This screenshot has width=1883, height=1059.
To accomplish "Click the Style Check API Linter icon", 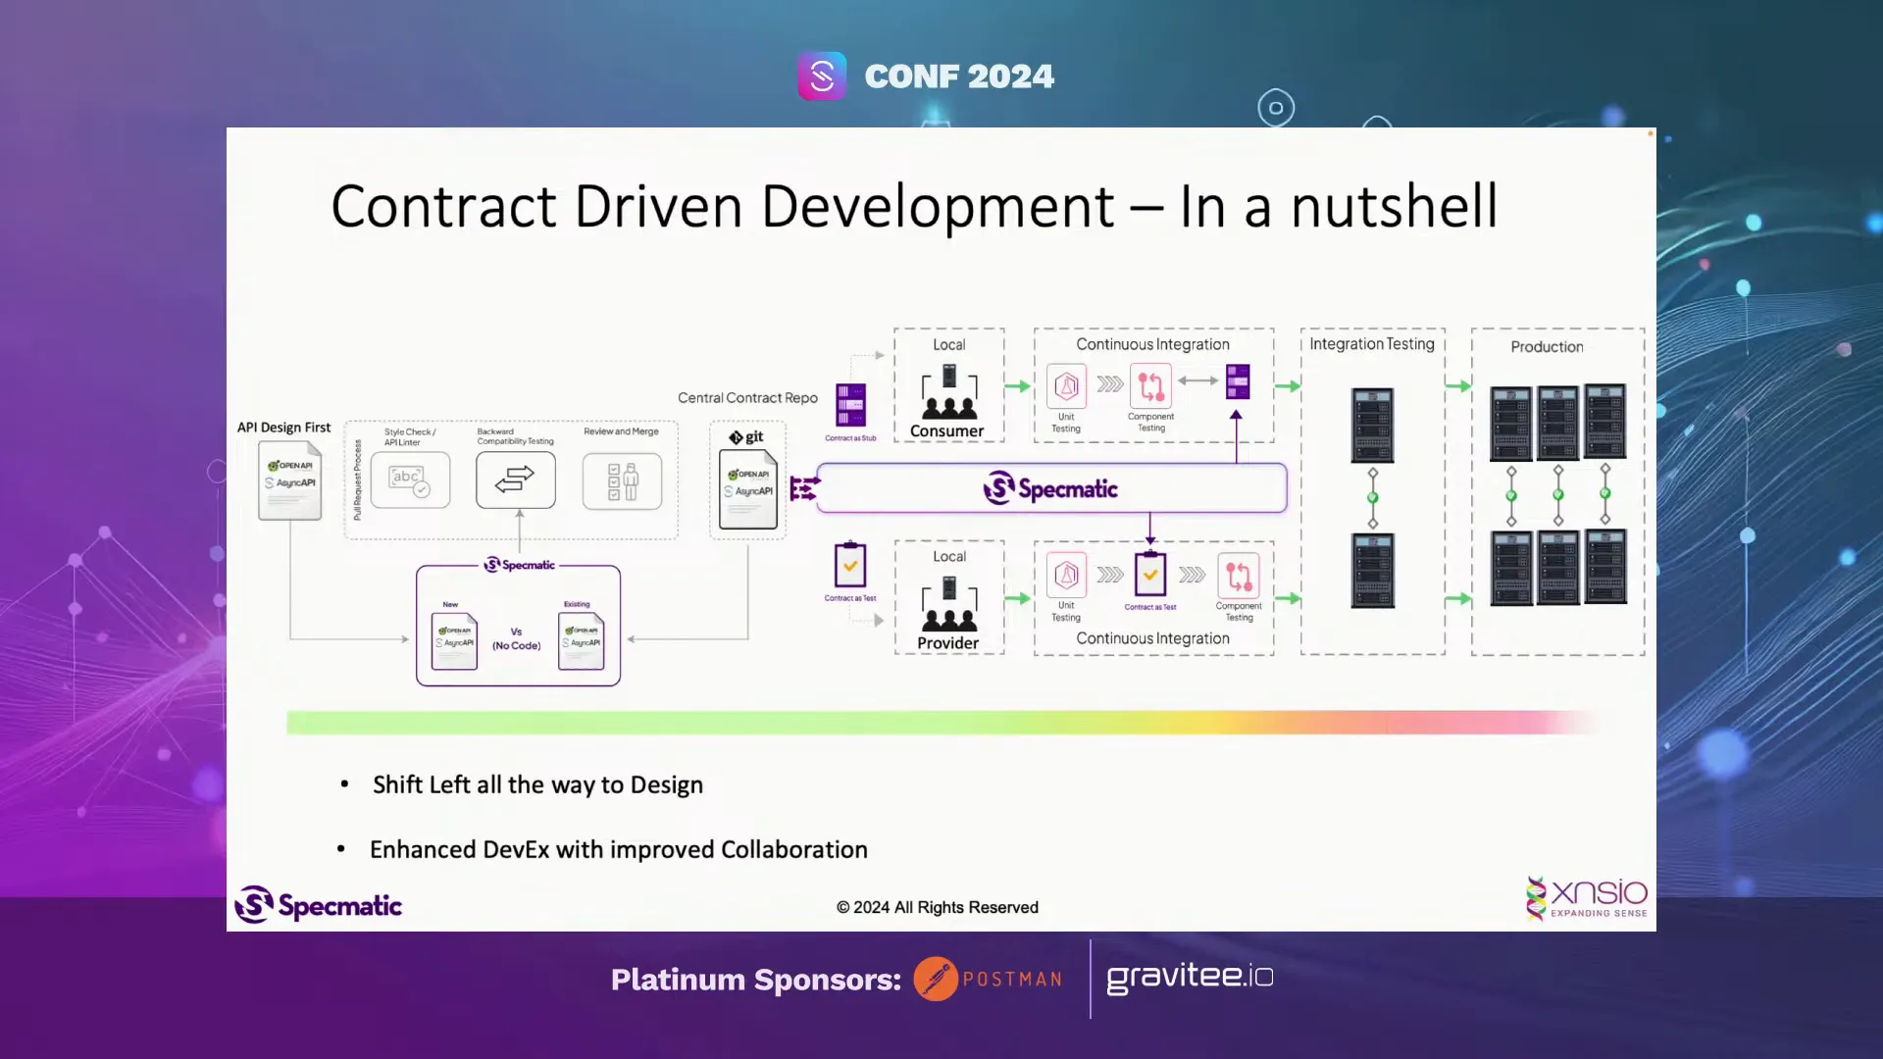I will (411, 479).
